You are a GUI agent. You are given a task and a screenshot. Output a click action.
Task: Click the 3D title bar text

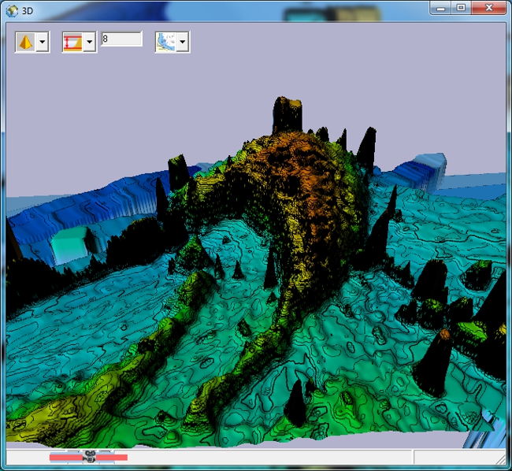[28, 9]
